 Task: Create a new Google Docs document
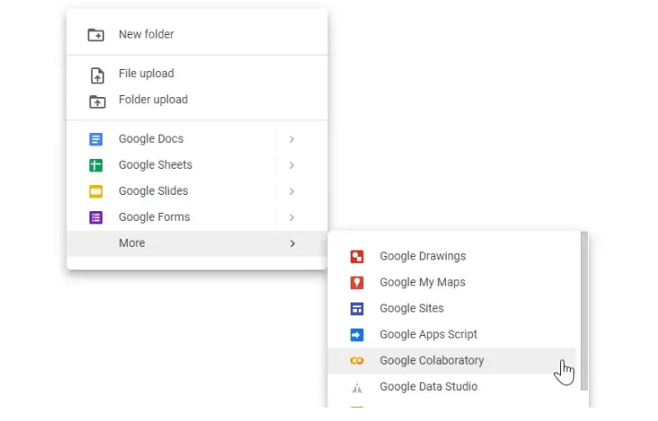click(x=197, y=139)
